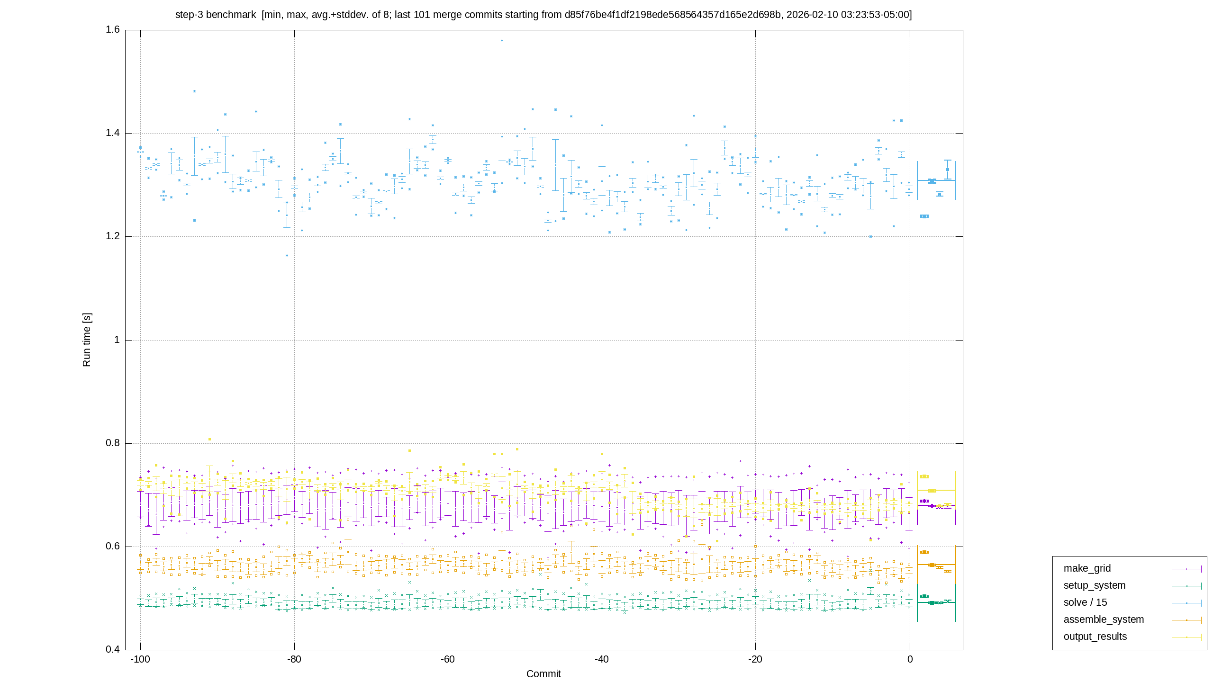This screenshot has height=682, width=1213.
Task: Click the Run time [s] axis label
Action: [x=86, y=340]
